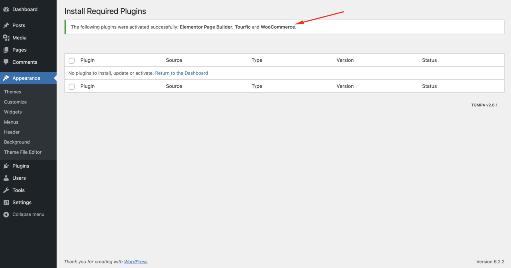Viewport: 511px width, 268px height.
Task: Click the Pages document icon
Action: click(x=6, y=50)
